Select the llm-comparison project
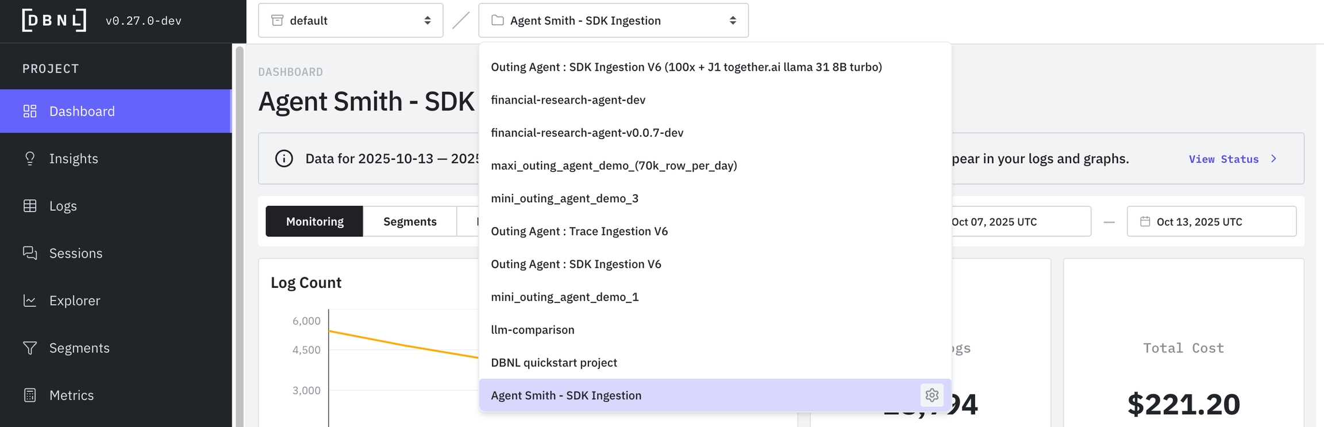The height and width of the screenshot is (427, 1324). coord(532,330)
